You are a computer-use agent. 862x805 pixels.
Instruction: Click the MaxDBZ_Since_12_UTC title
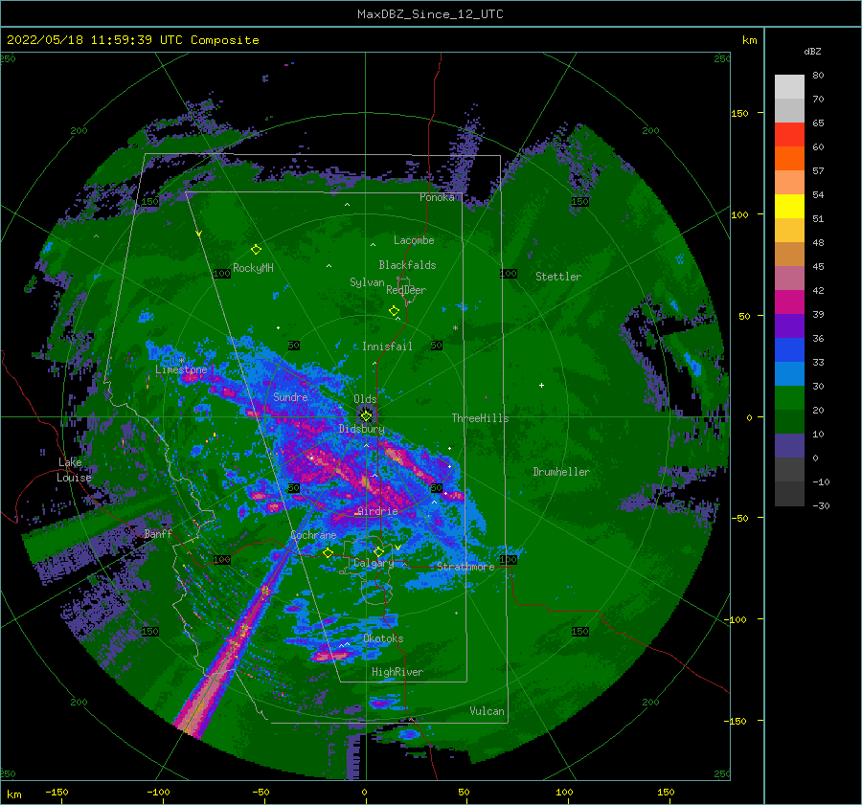coord(430,14)
